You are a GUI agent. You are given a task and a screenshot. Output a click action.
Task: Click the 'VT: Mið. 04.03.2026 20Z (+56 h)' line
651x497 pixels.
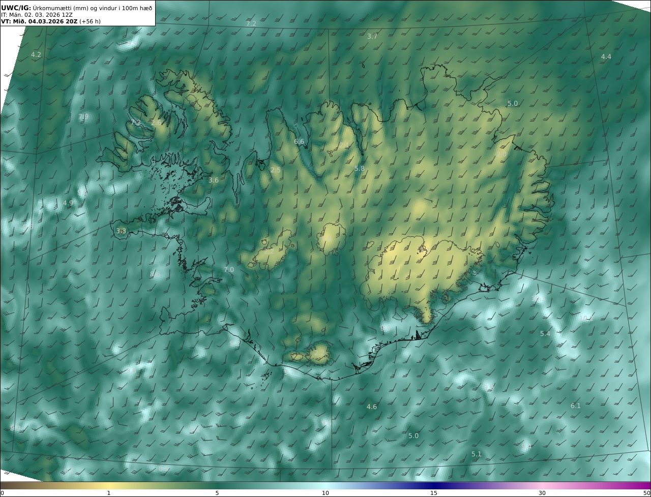pyautogui.click(x=50, y=22)
